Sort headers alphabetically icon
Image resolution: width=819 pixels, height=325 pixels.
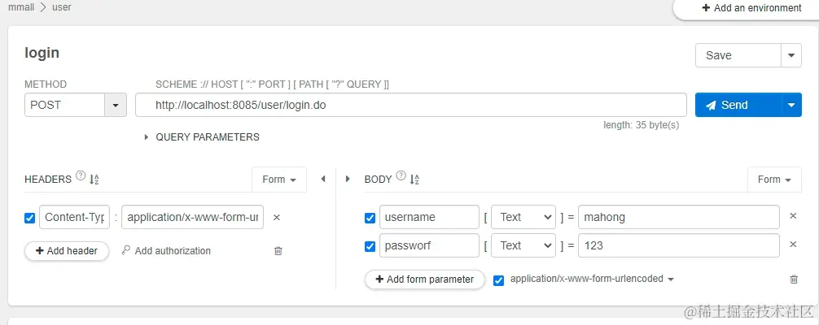coord(94,180)
